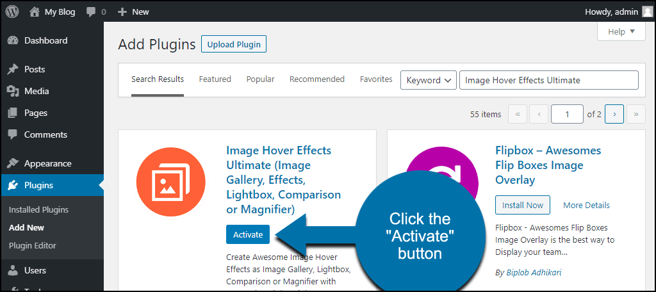Click the Appearance paintbrush icon

pos(13,163)
